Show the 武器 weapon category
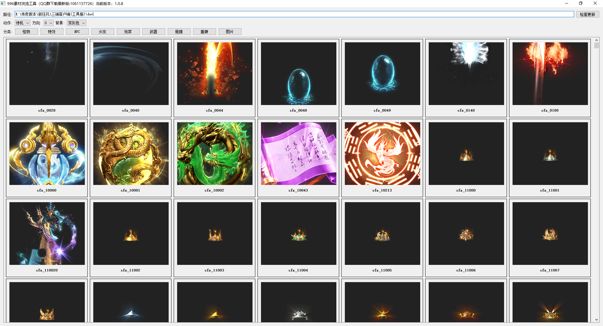The image size is (603, 326). (x=154, y=32)
